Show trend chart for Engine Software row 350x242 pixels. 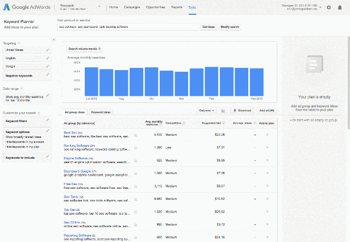point(136,160)
